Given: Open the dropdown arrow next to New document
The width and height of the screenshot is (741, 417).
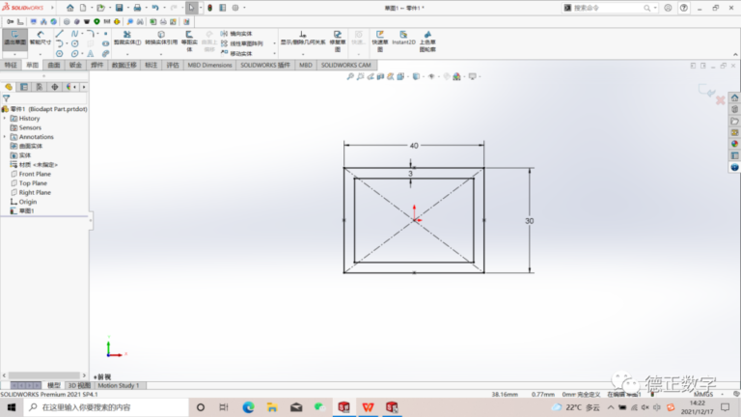Looking at the screenshot, I should coord(92,8).
